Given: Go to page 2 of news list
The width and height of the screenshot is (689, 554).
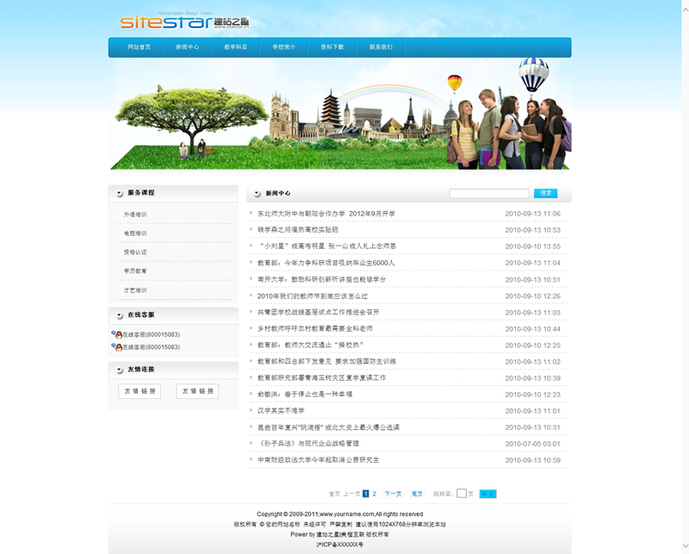Looking at the screenshot, I should (x=374, y=494).
